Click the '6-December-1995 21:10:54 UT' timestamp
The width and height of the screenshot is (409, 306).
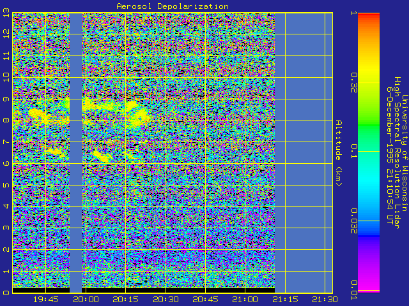(x=390, y=156)
